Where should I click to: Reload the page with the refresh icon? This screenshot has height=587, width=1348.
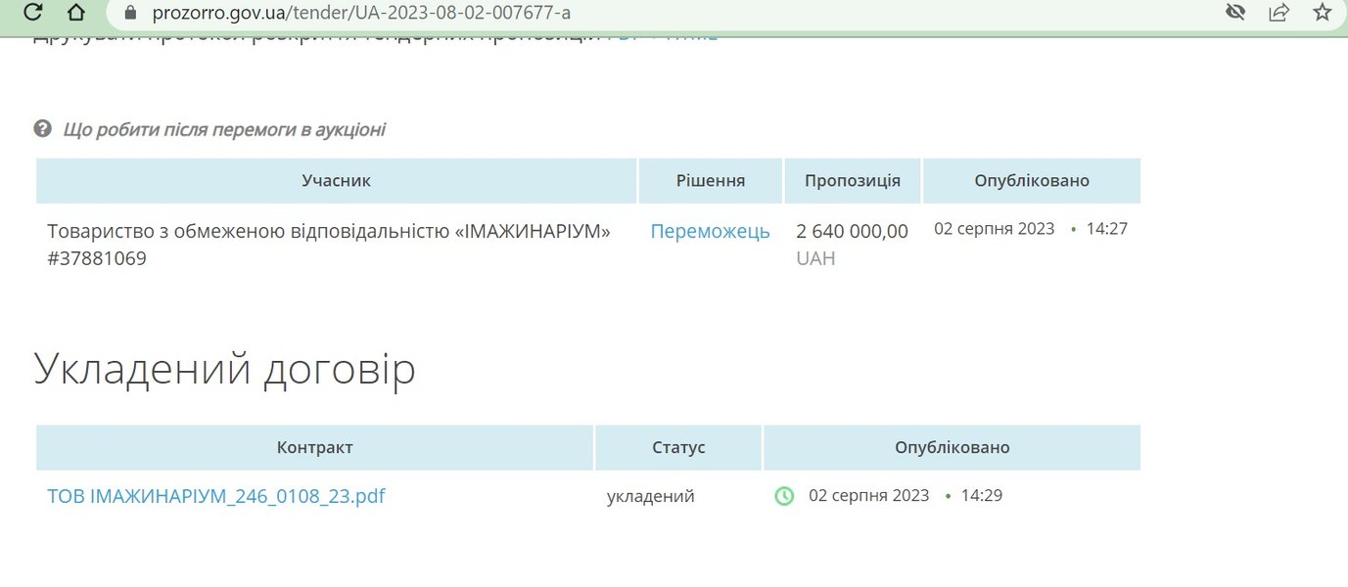pos(33,12)
